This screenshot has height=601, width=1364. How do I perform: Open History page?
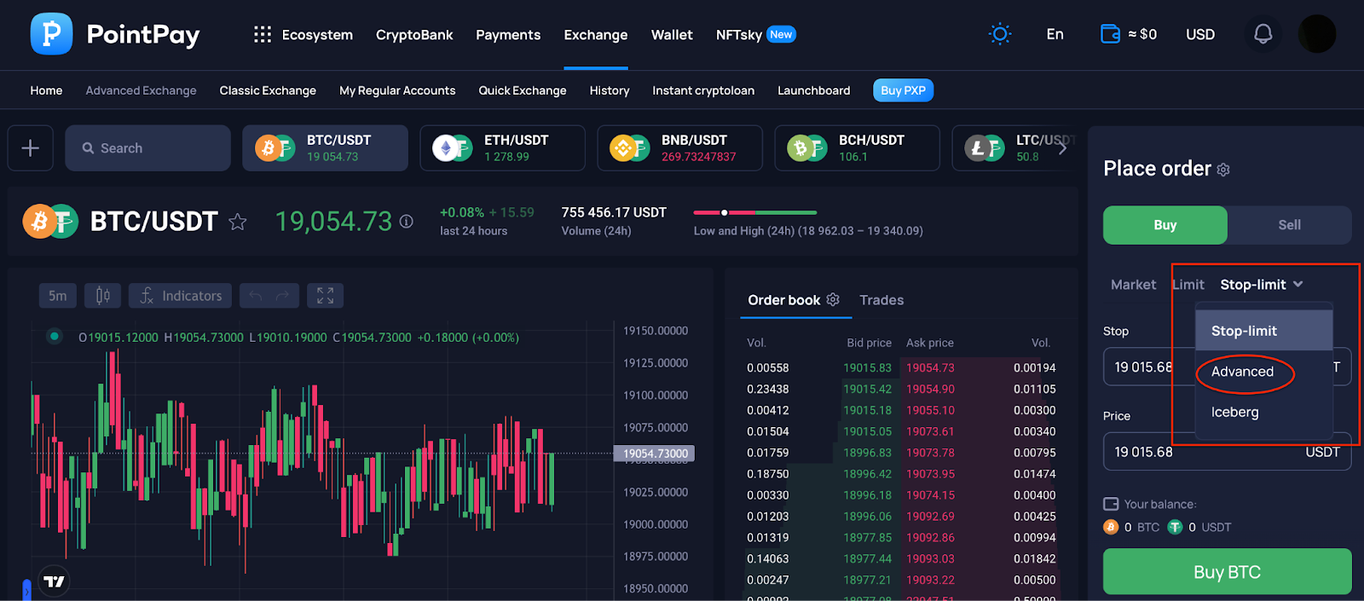(x=610, y=90)
